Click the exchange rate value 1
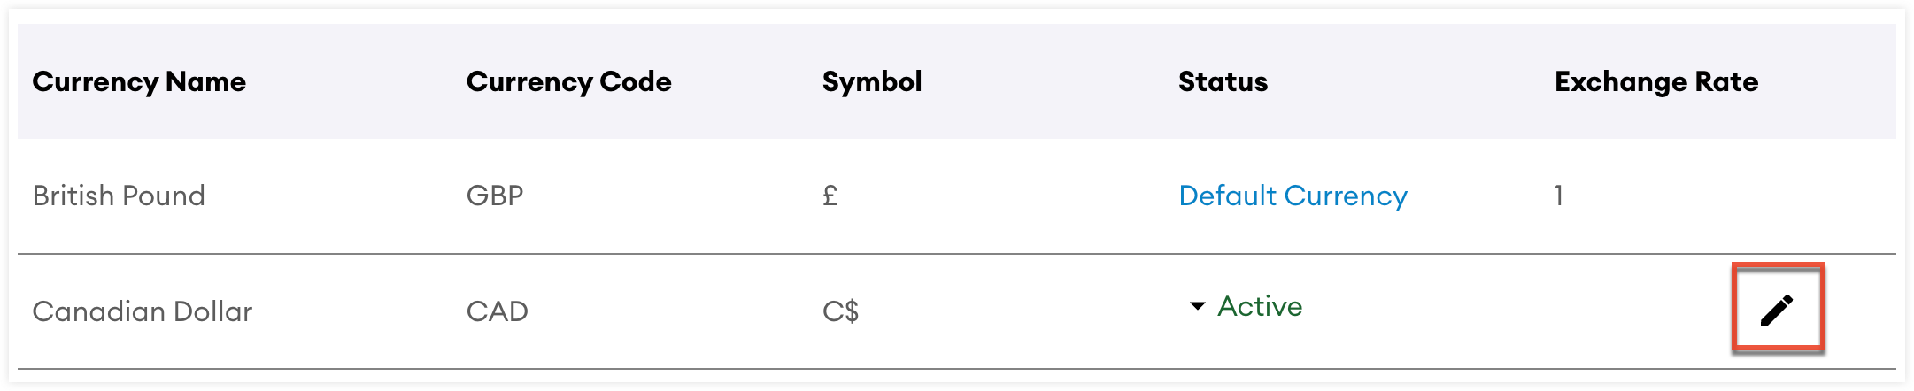1914x391 pixels. 1559,195
